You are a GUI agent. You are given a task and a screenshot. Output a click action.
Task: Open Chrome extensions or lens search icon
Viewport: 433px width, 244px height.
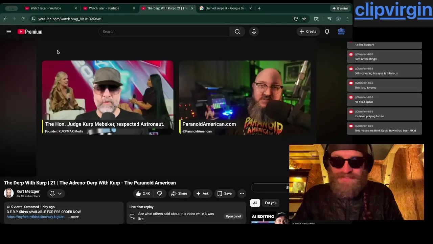316,19
